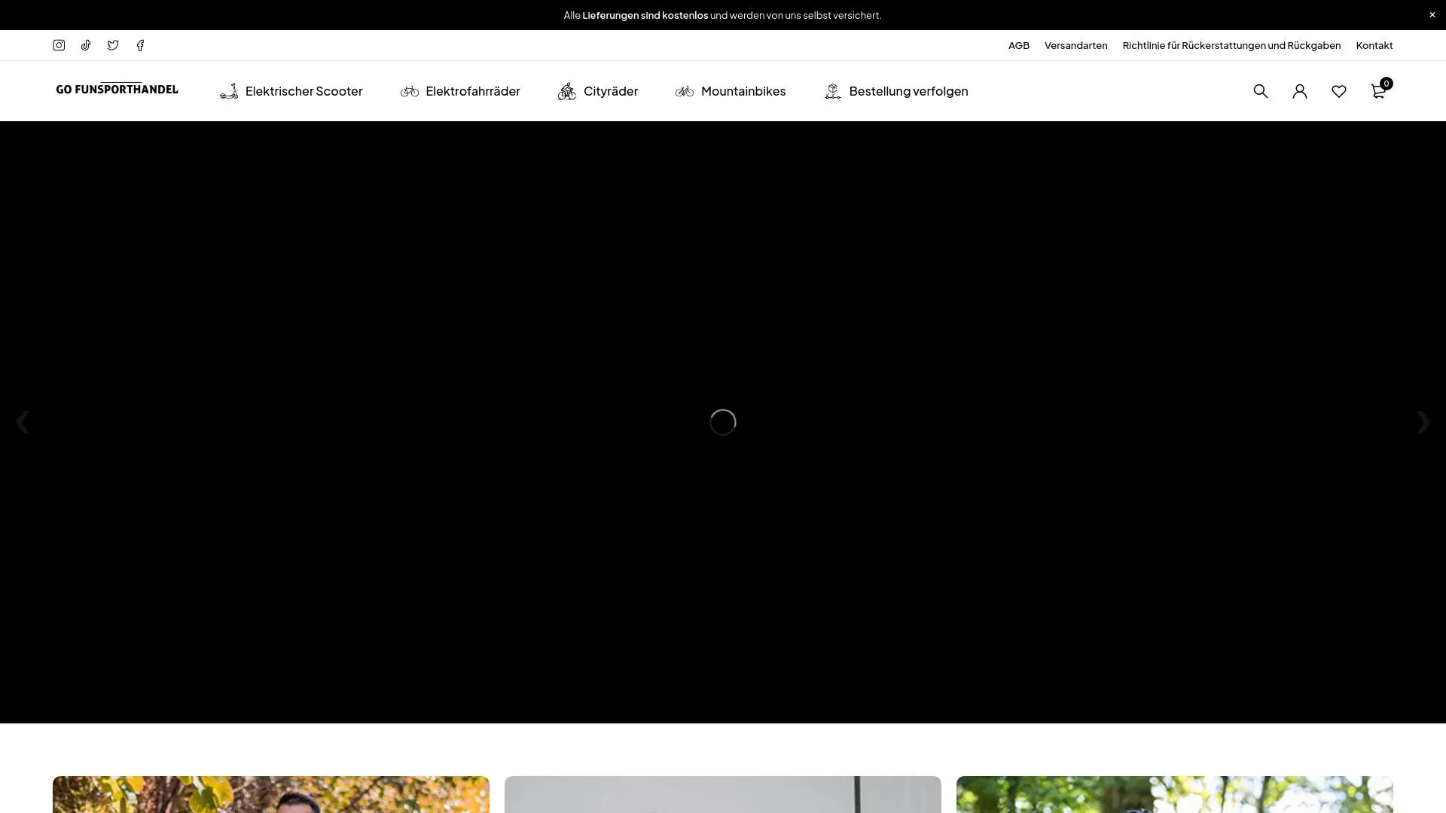The image size is (1446, 813).
Task: Click the Kontakt link
Action: coord(1374,45)
